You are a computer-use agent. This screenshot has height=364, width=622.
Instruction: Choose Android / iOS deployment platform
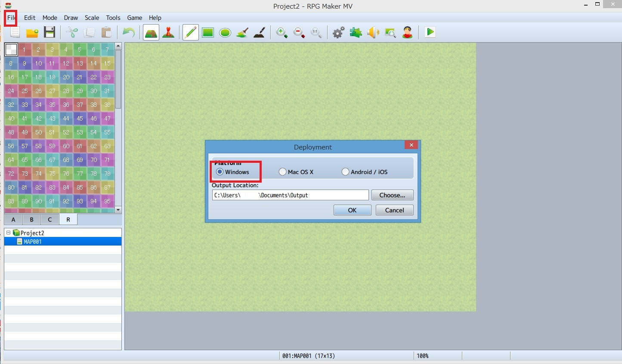[x=345, y=171]
